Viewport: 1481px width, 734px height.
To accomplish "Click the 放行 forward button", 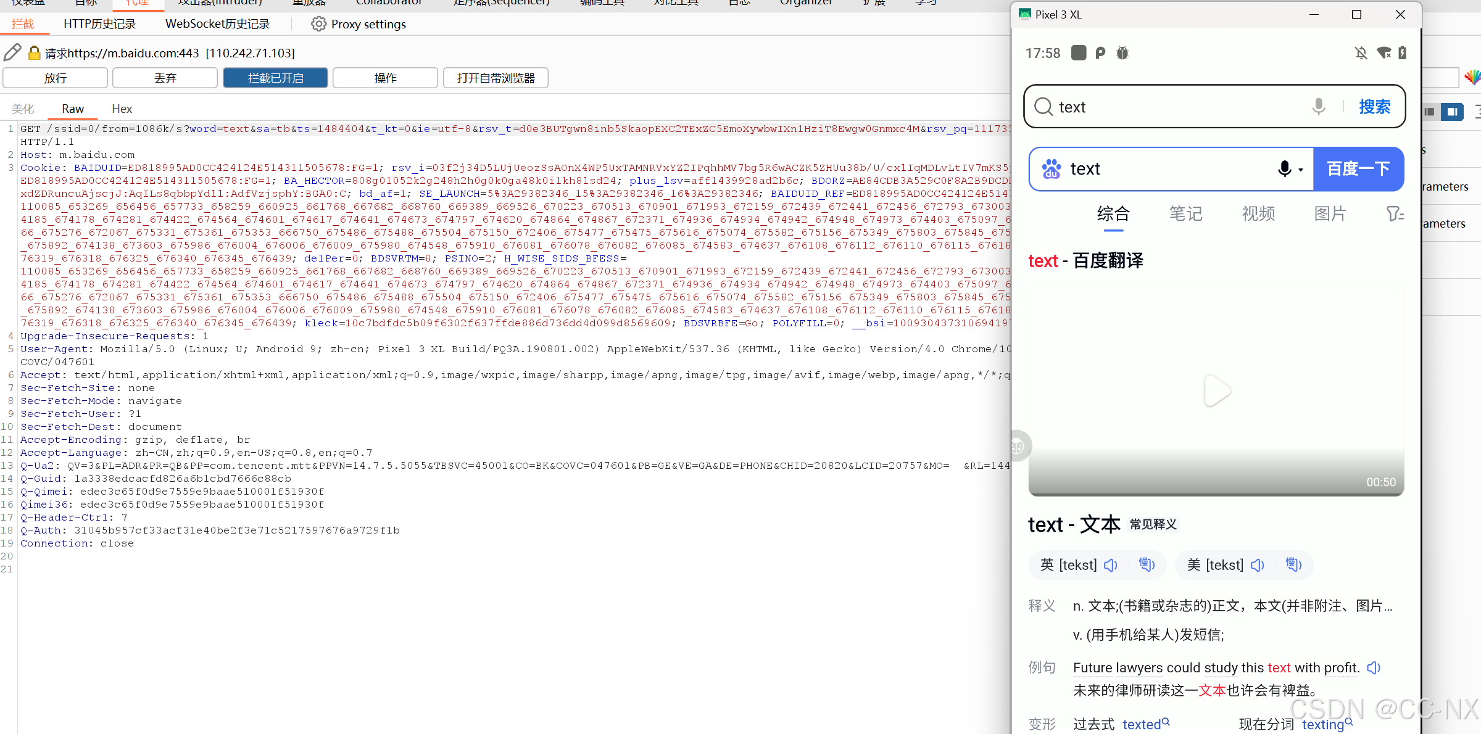I will click(55, 78).
